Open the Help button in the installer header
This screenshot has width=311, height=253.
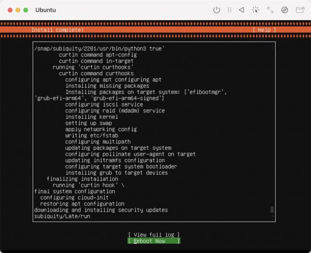point(264,30)
